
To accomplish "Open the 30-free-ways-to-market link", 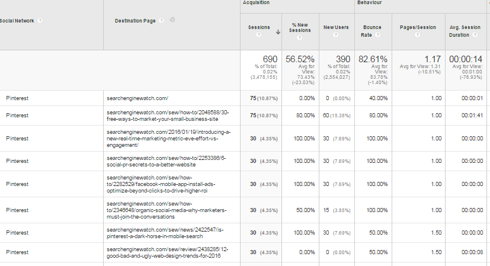I will point(168,116).
